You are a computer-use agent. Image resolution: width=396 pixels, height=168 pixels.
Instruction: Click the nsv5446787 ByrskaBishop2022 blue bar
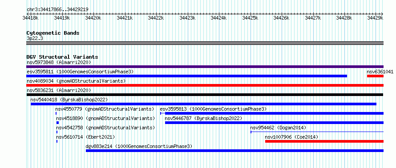coord(274,123)
